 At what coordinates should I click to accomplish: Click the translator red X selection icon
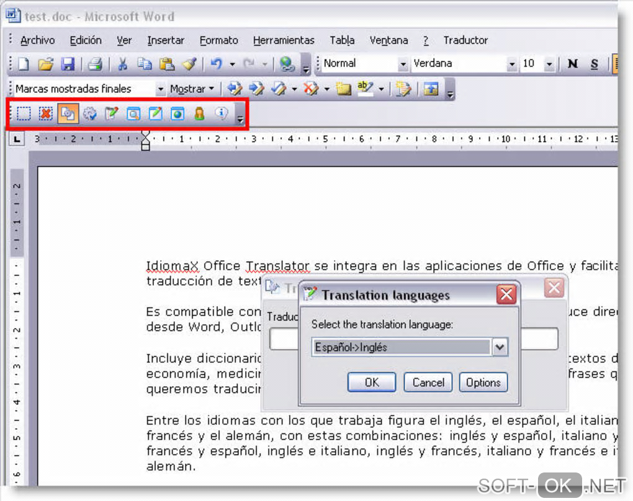46,113
